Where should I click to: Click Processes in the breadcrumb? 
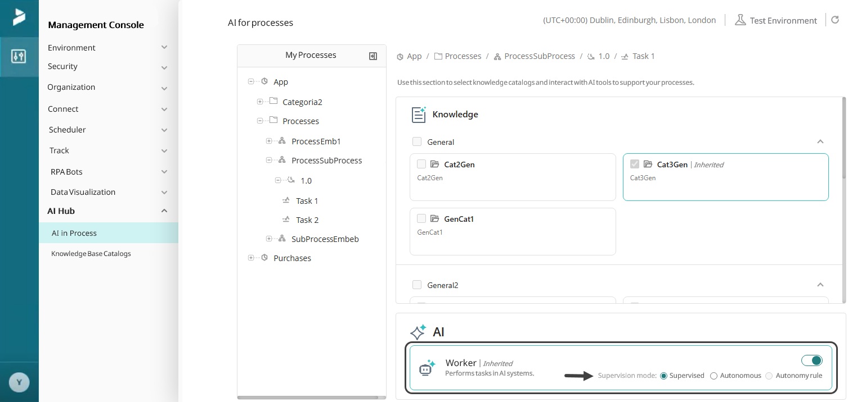tap(463, 56)
